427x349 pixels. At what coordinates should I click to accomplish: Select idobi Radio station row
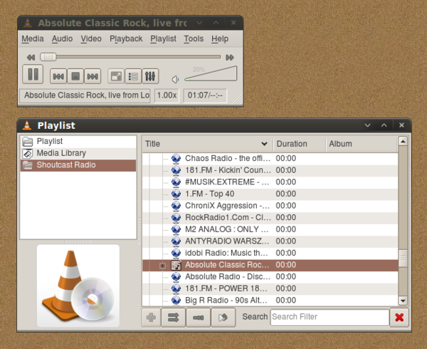pos(270,253)
